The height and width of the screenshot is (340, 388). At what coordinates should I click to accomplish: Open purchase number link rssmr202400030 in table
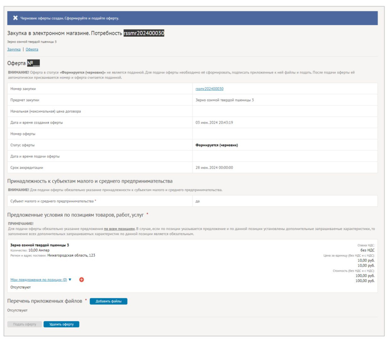[x=209, y=89]
